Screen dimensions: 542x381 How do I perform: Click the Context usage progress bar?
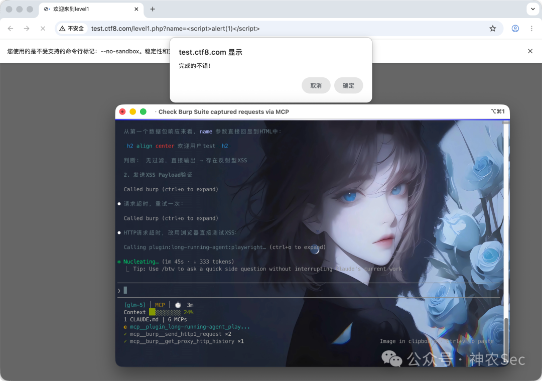(165, 312)
